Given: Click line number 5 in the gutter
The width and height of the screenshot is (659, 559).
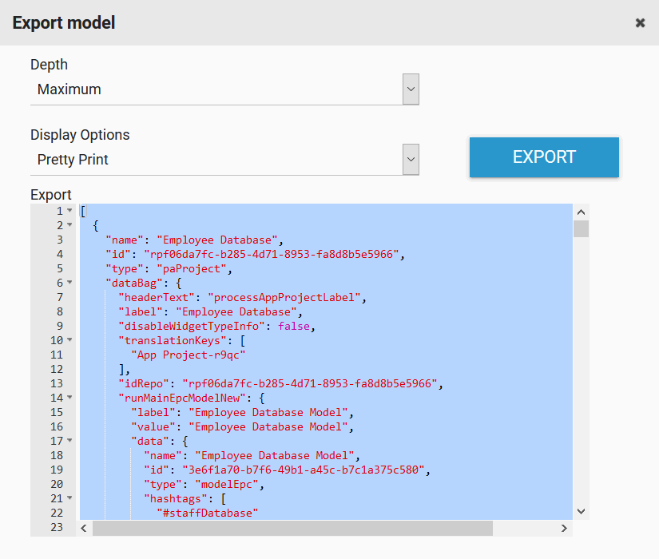Looking at the screenshot, I should tap(58, 268).
